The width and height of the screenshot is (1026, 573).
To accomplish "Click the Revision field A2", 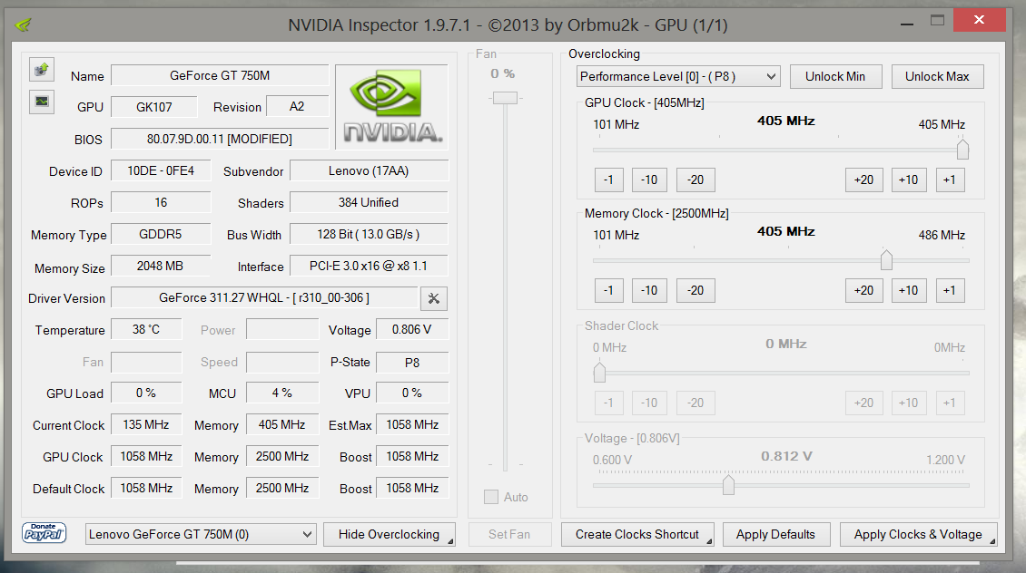I will pos(297,106).
